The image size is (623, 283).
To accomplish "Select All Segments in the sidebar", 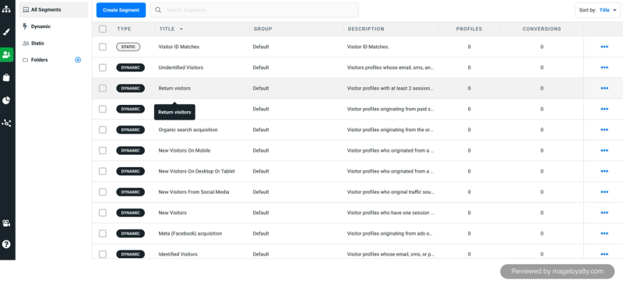I will pos(53,9).
